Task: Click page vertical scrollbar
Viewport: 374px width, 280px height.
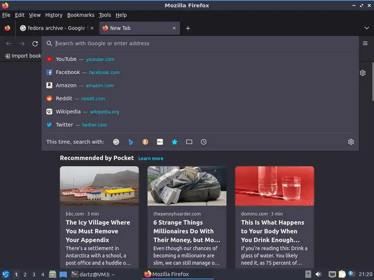Action: pos(373,82)
